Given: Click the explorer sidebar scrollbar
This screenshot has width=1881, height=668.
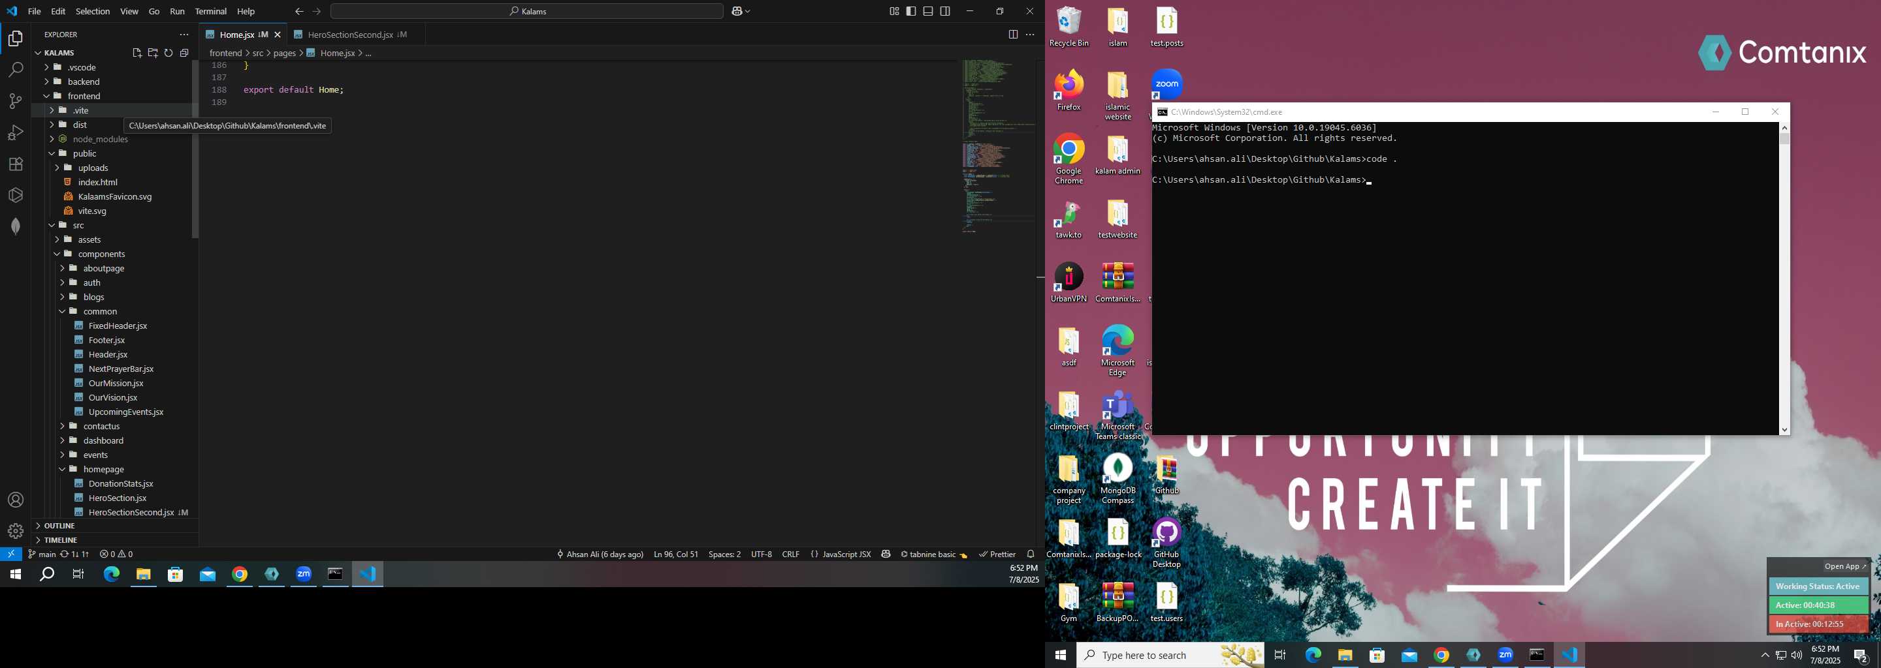Looking at the screenshot, I should (x=195, y=149).
